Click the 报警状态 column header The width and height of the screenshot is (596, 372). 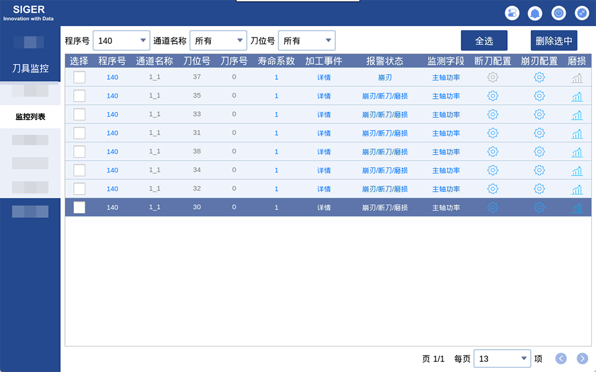(x=384, y=61)
